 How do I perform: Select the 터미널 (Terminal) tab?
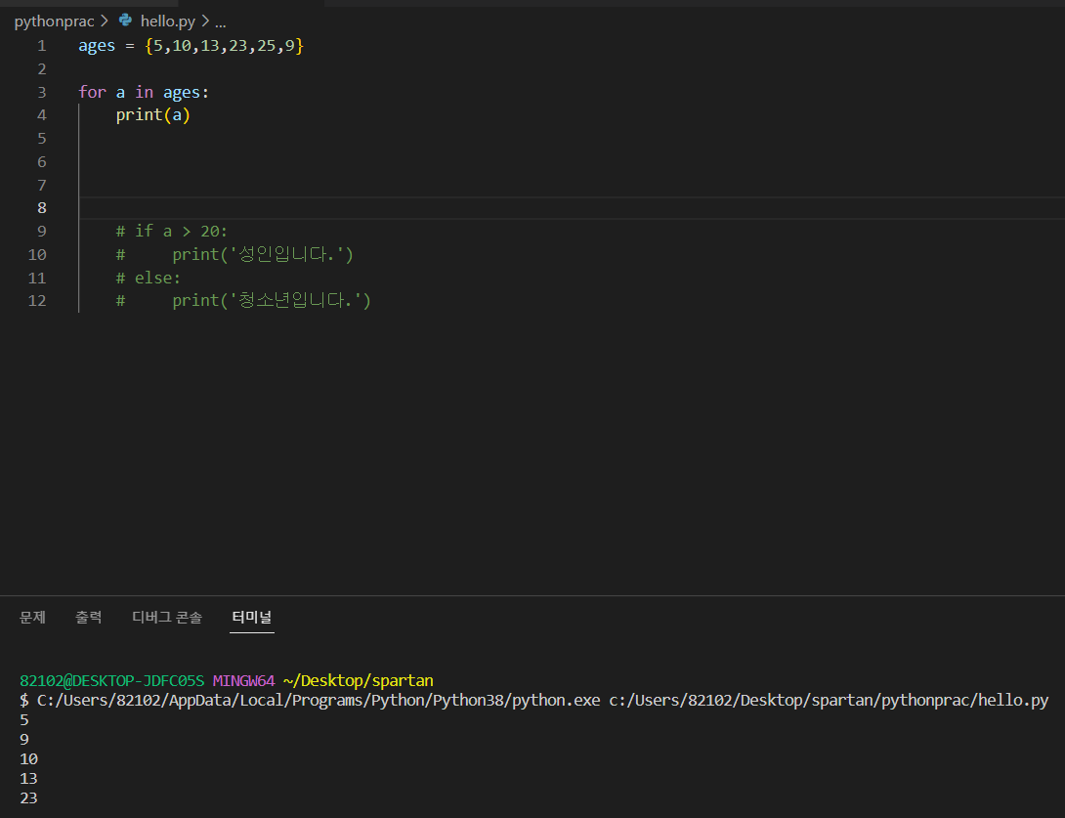[252, 617]
